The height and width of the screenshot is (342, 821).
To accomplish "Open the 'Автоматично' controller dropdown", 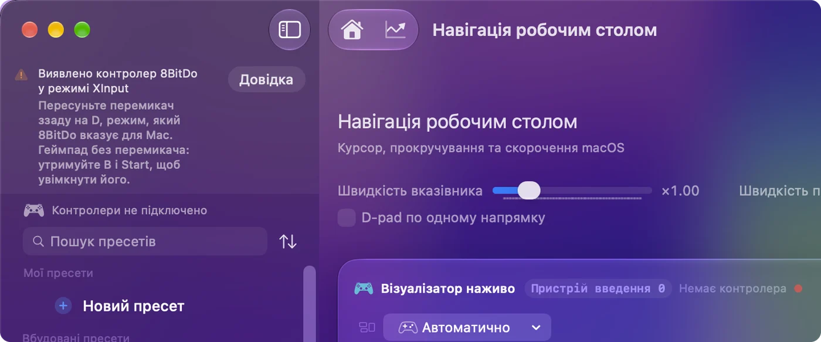I will click(x=467, y=327).
